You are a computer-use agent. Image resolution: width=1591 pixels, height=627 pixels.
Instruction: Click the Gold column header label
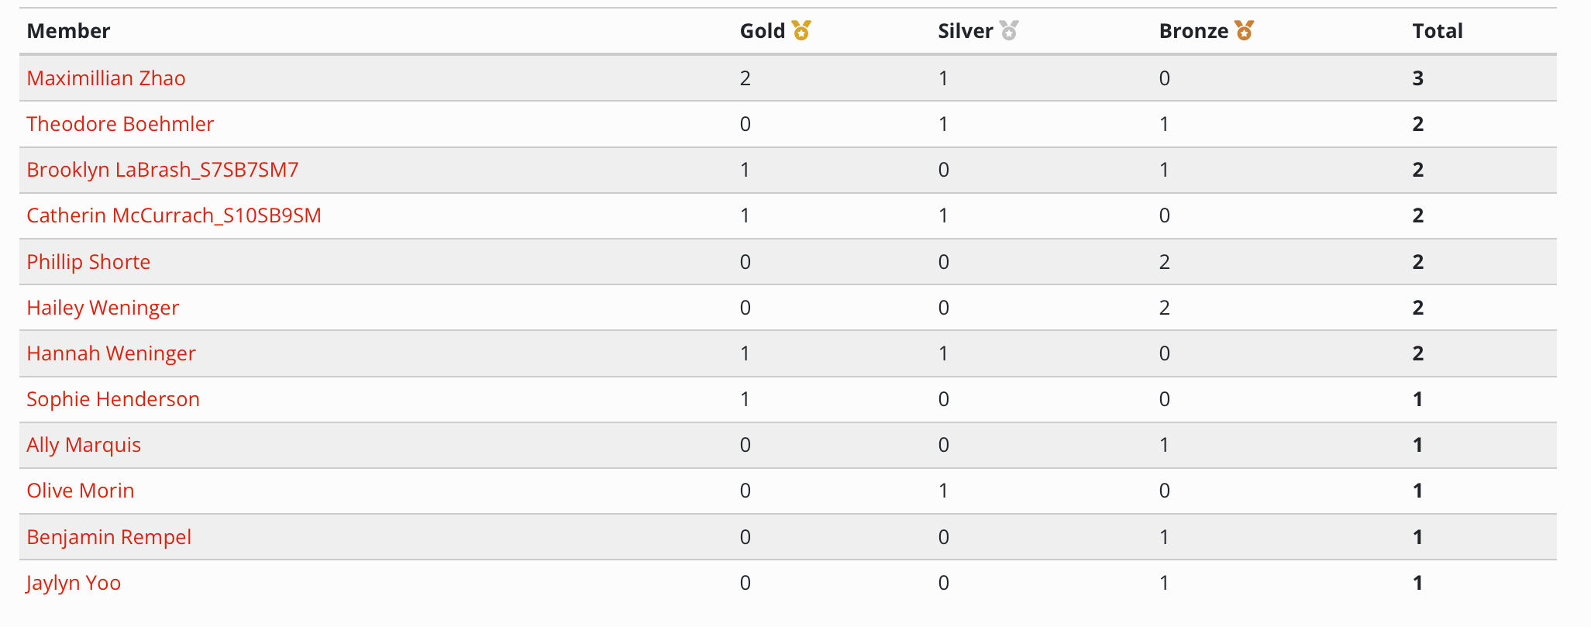tap(763, 31)
